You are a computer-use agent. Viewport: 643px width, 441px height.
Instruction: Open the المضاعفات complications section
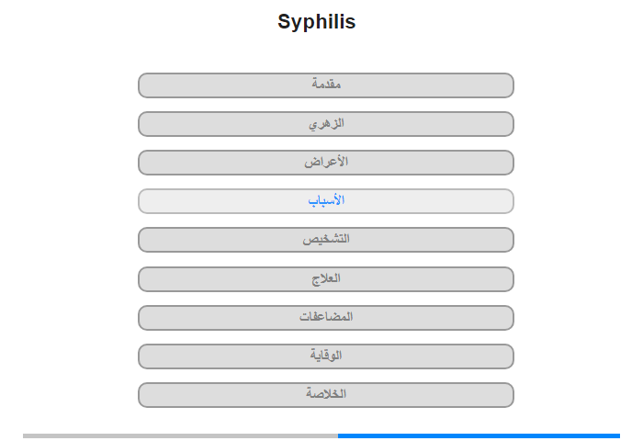(326, 318)
